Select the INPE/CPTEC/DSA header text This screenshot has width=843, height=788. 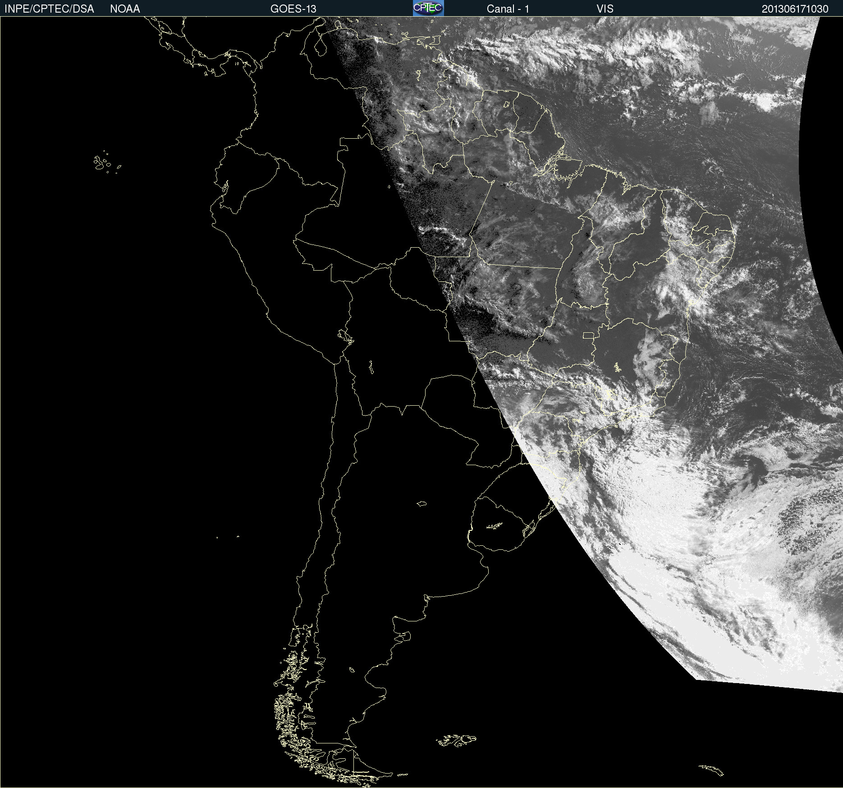coord(49,9)
